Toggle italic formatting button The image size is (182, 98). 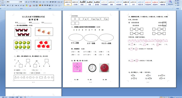click(x=10, y=5)
